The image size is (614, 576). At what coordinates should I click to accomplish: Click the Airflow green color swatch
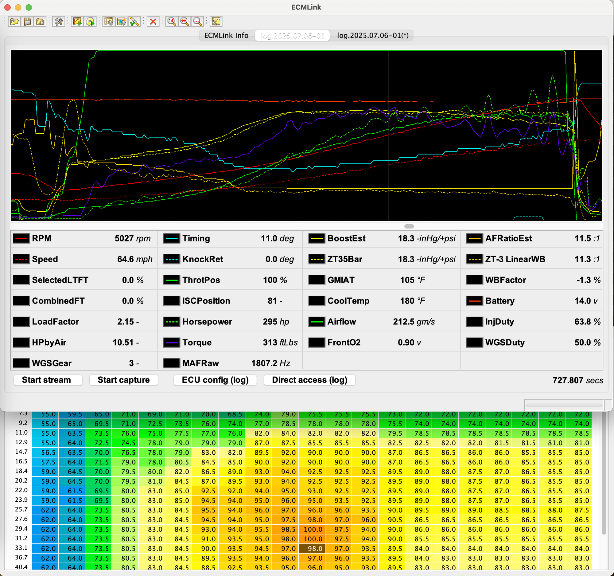point(317,322)
